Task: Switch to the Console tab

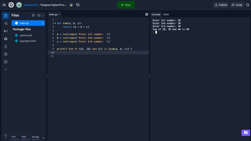Action: pyautogui.click(x=156, y=14)
